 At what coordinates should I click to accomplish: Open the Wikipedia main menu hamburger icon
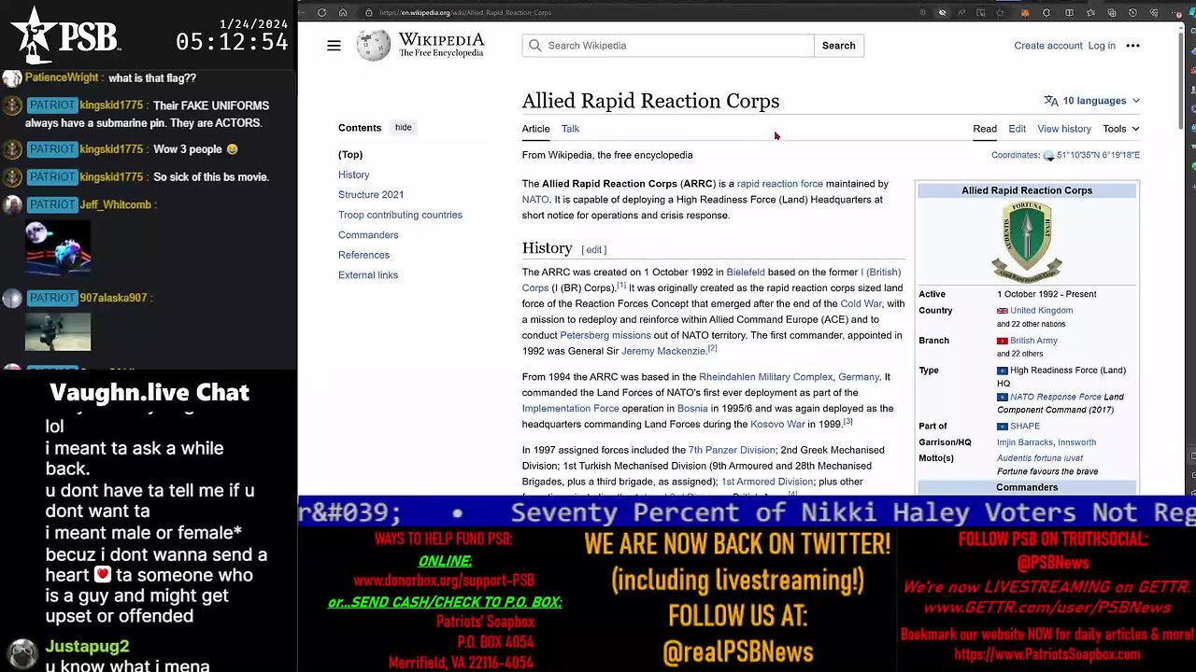click(334, 46)
